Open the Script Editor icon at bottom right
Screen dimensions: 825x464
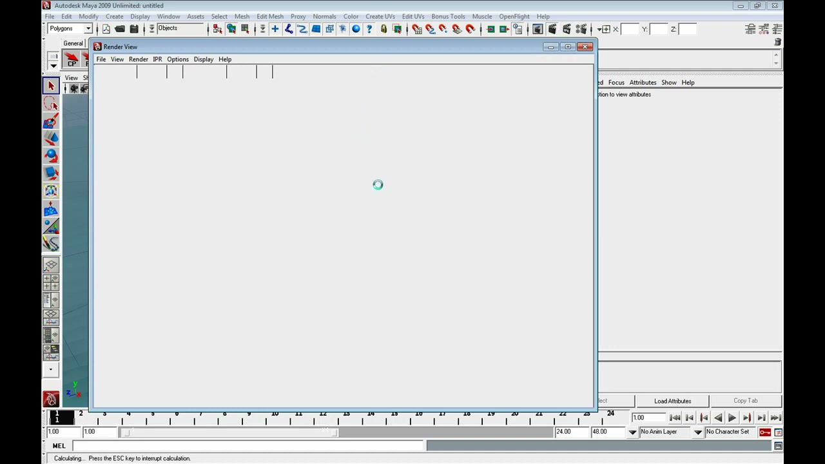click(778, 446)
